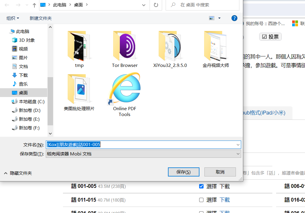Click the 投票 vote button

click(270, 37)
